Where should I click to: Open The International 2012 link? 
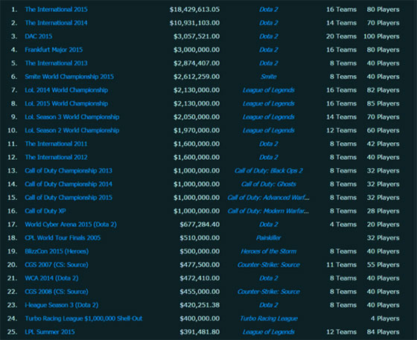pyautogui.click(x=56, y=157)
